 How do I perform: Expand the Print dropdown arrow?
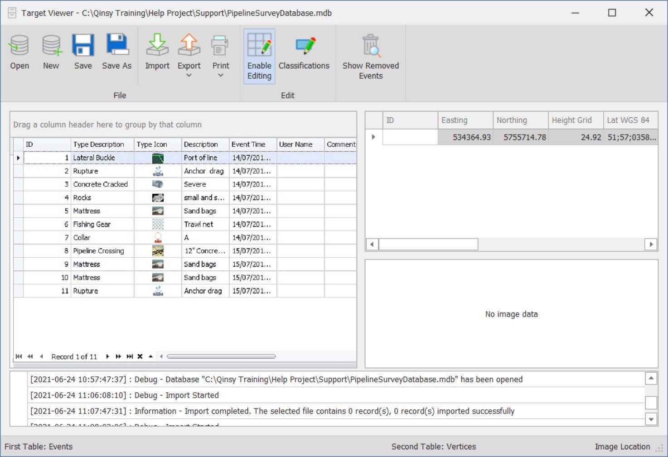pos(221,76)
